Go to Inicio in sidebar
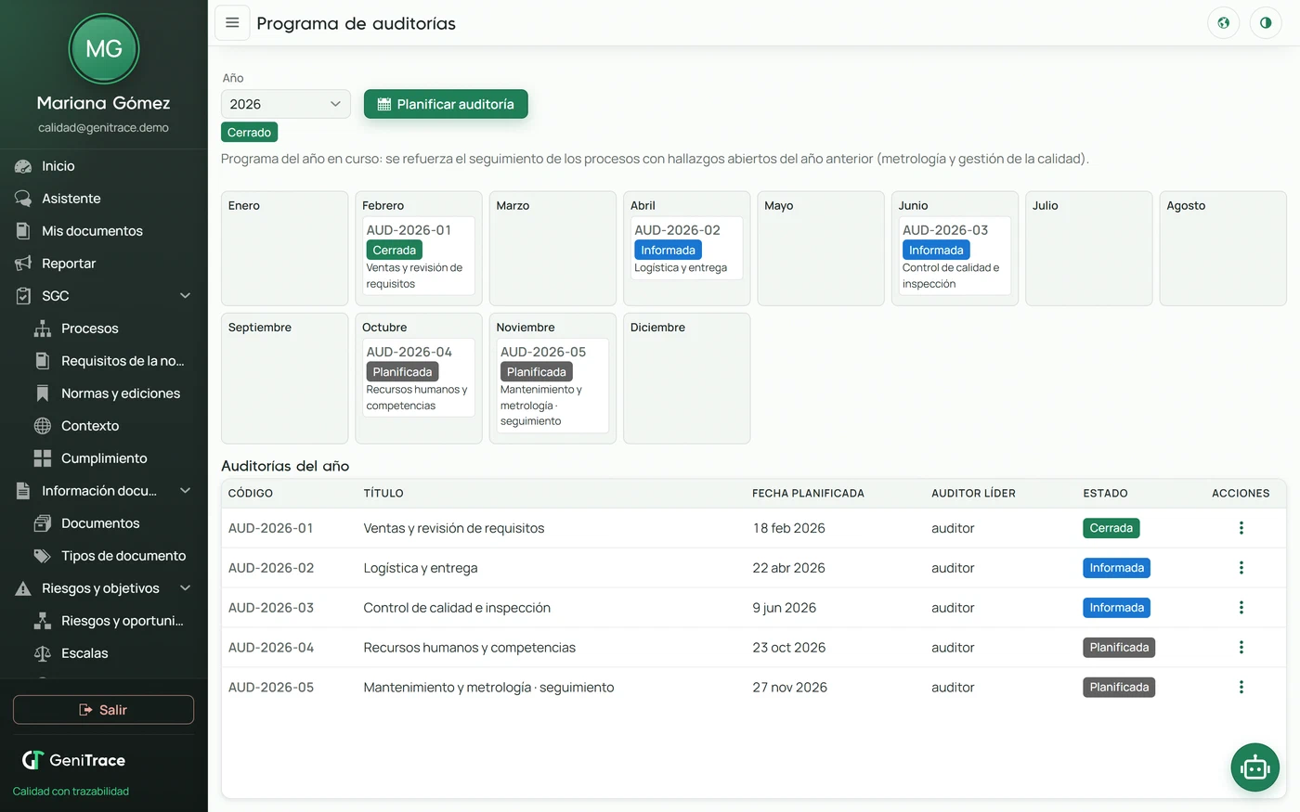The height and width of the screenshot is (812, 1300). click(x=103, y=166)
